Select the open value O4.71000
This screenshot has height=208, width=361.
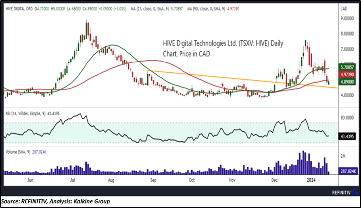tap(42, 9)
